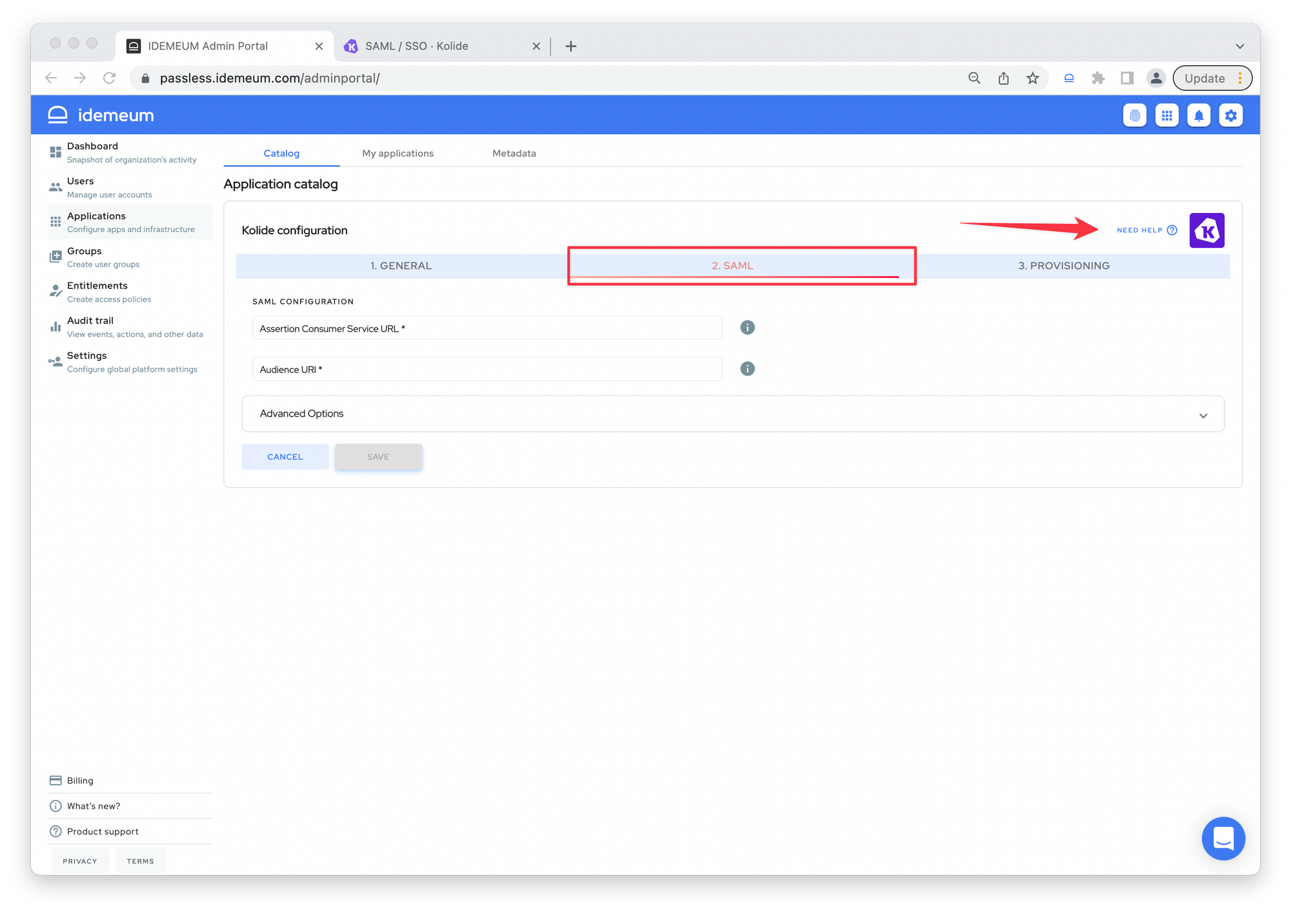Click the Dashboard sidebar icon
Image resolution: width=1291 pixels, height=913 pixels.
[56, 152]
